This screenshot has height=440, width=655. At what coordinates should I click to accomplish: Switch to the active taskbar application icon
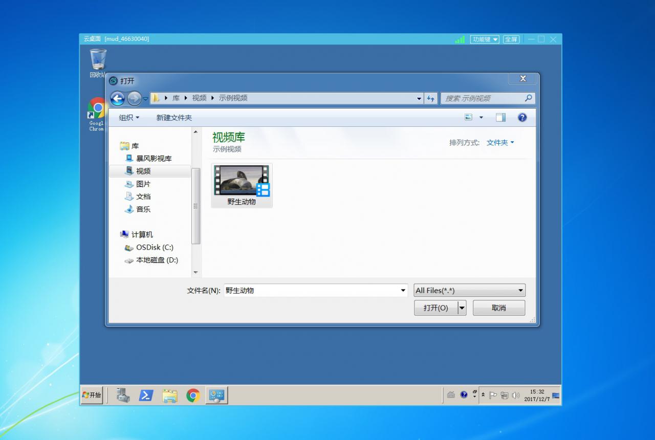pyautogui.click(x=217, y=395)
